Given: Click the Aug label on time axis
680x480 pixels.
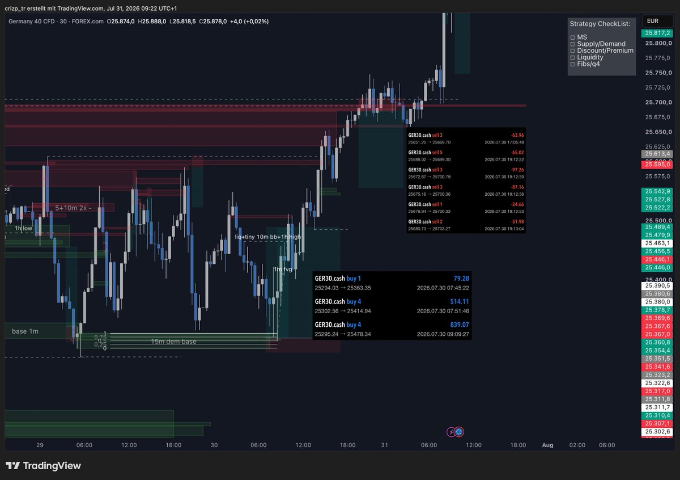Looking at the screenshot, I should coord(547,445).
